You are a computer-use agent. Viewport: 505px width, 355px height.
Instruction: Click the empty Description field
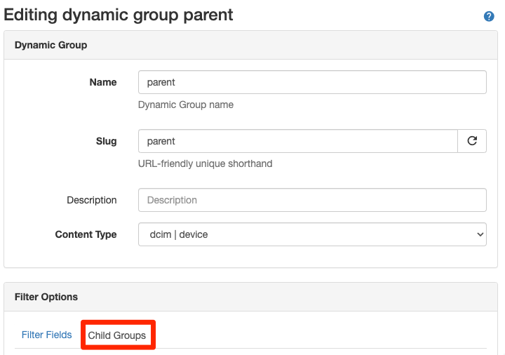[312, 200]
